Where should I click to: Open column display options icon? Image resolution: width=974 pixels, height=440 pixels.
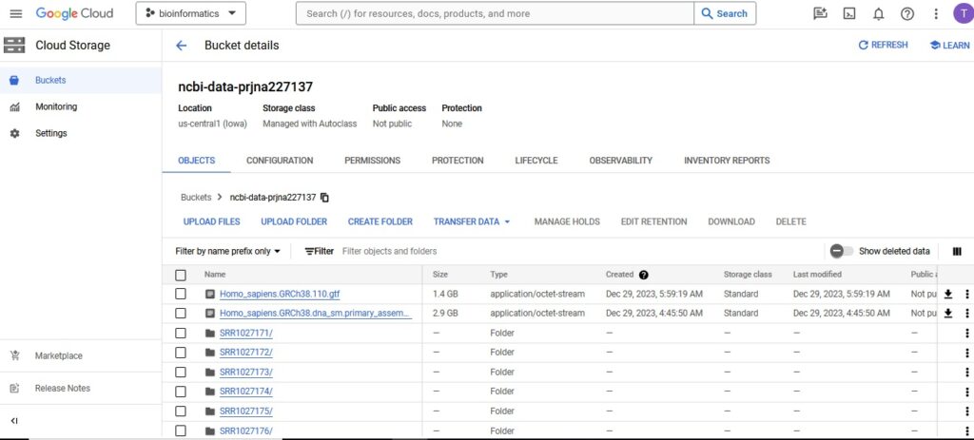coord(957,251)
